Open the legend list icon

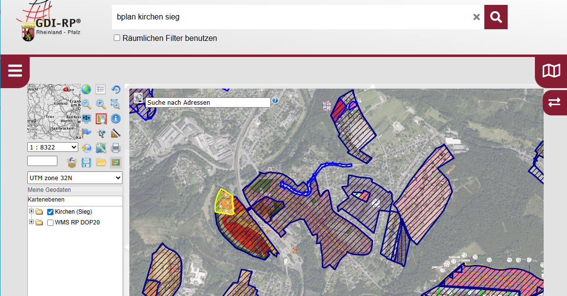tap(101, 89)
